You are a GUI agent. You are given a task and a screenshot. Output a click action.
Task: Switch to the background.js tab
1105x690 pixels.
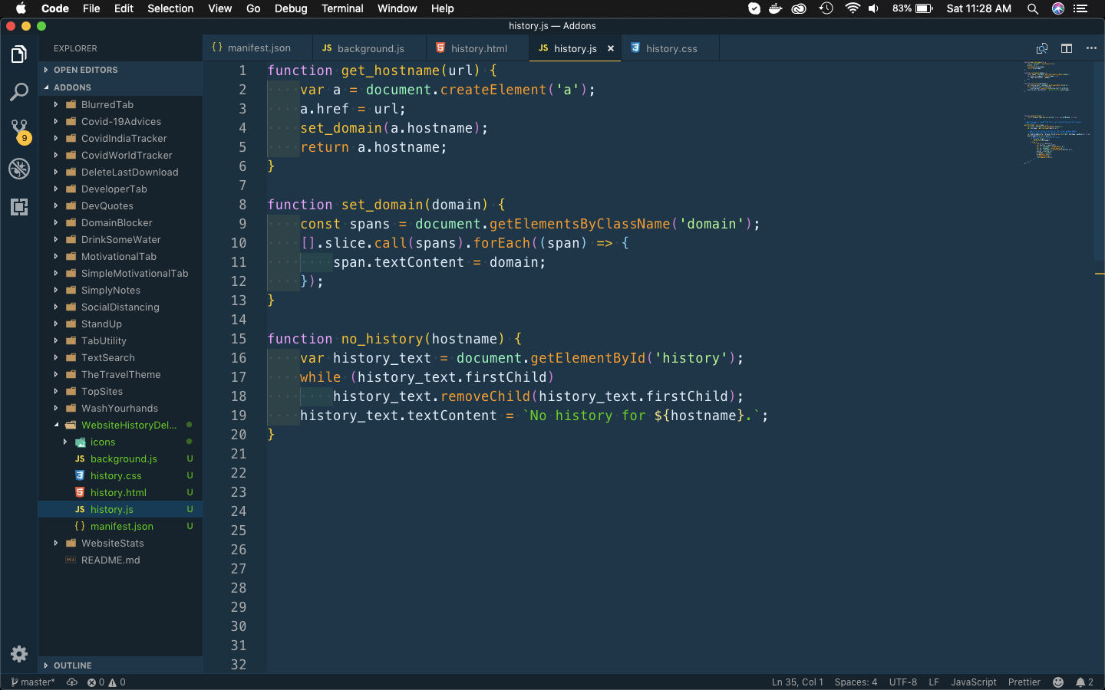[x=370, y=48]
